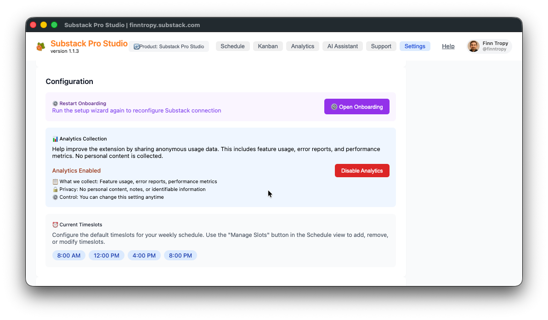Select the Settings tab
The width and height of the screenshot is (548, 320).
point(415,46)
